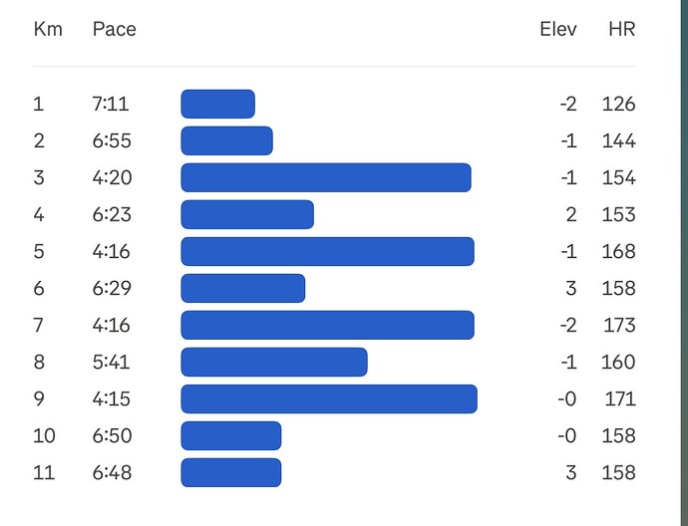The height and width of the screenshot is (526, 688).
Task: Select the km 10 pace bar
Action: tap(230, 435)
